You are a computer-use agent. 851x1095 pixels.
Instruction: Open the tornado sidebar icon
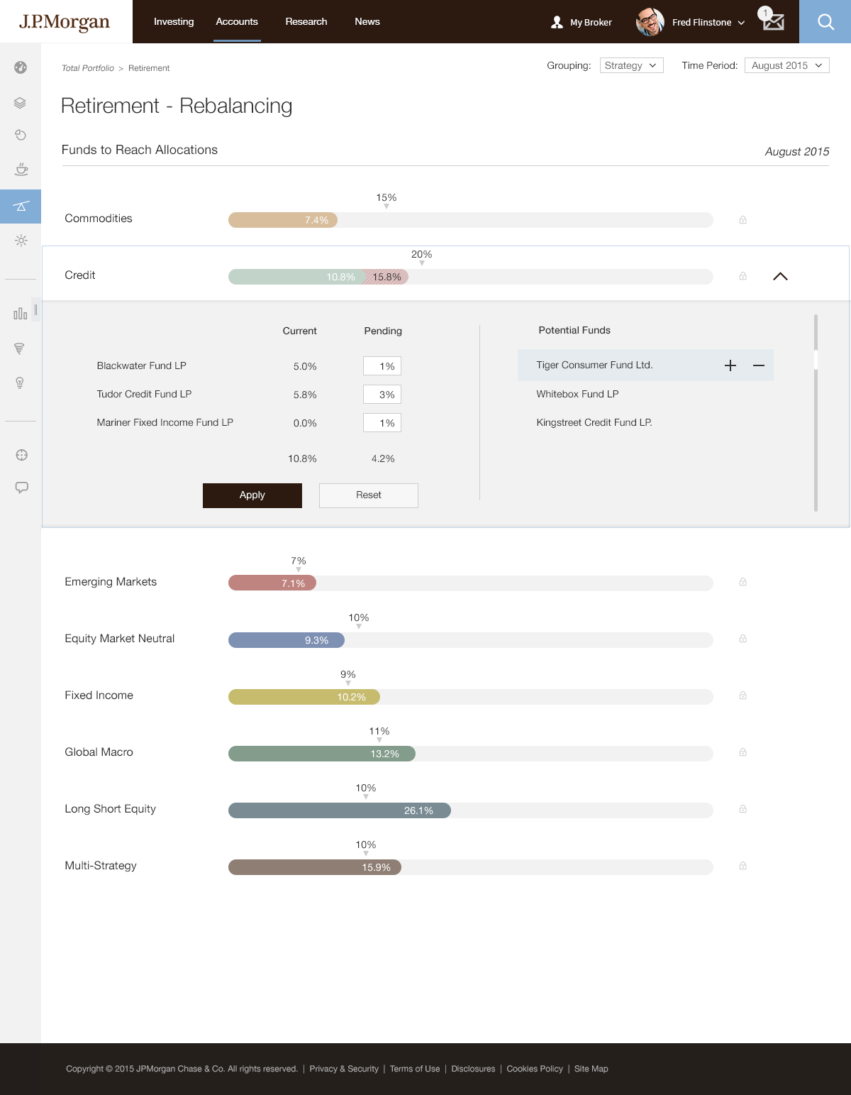coord(20,348)
